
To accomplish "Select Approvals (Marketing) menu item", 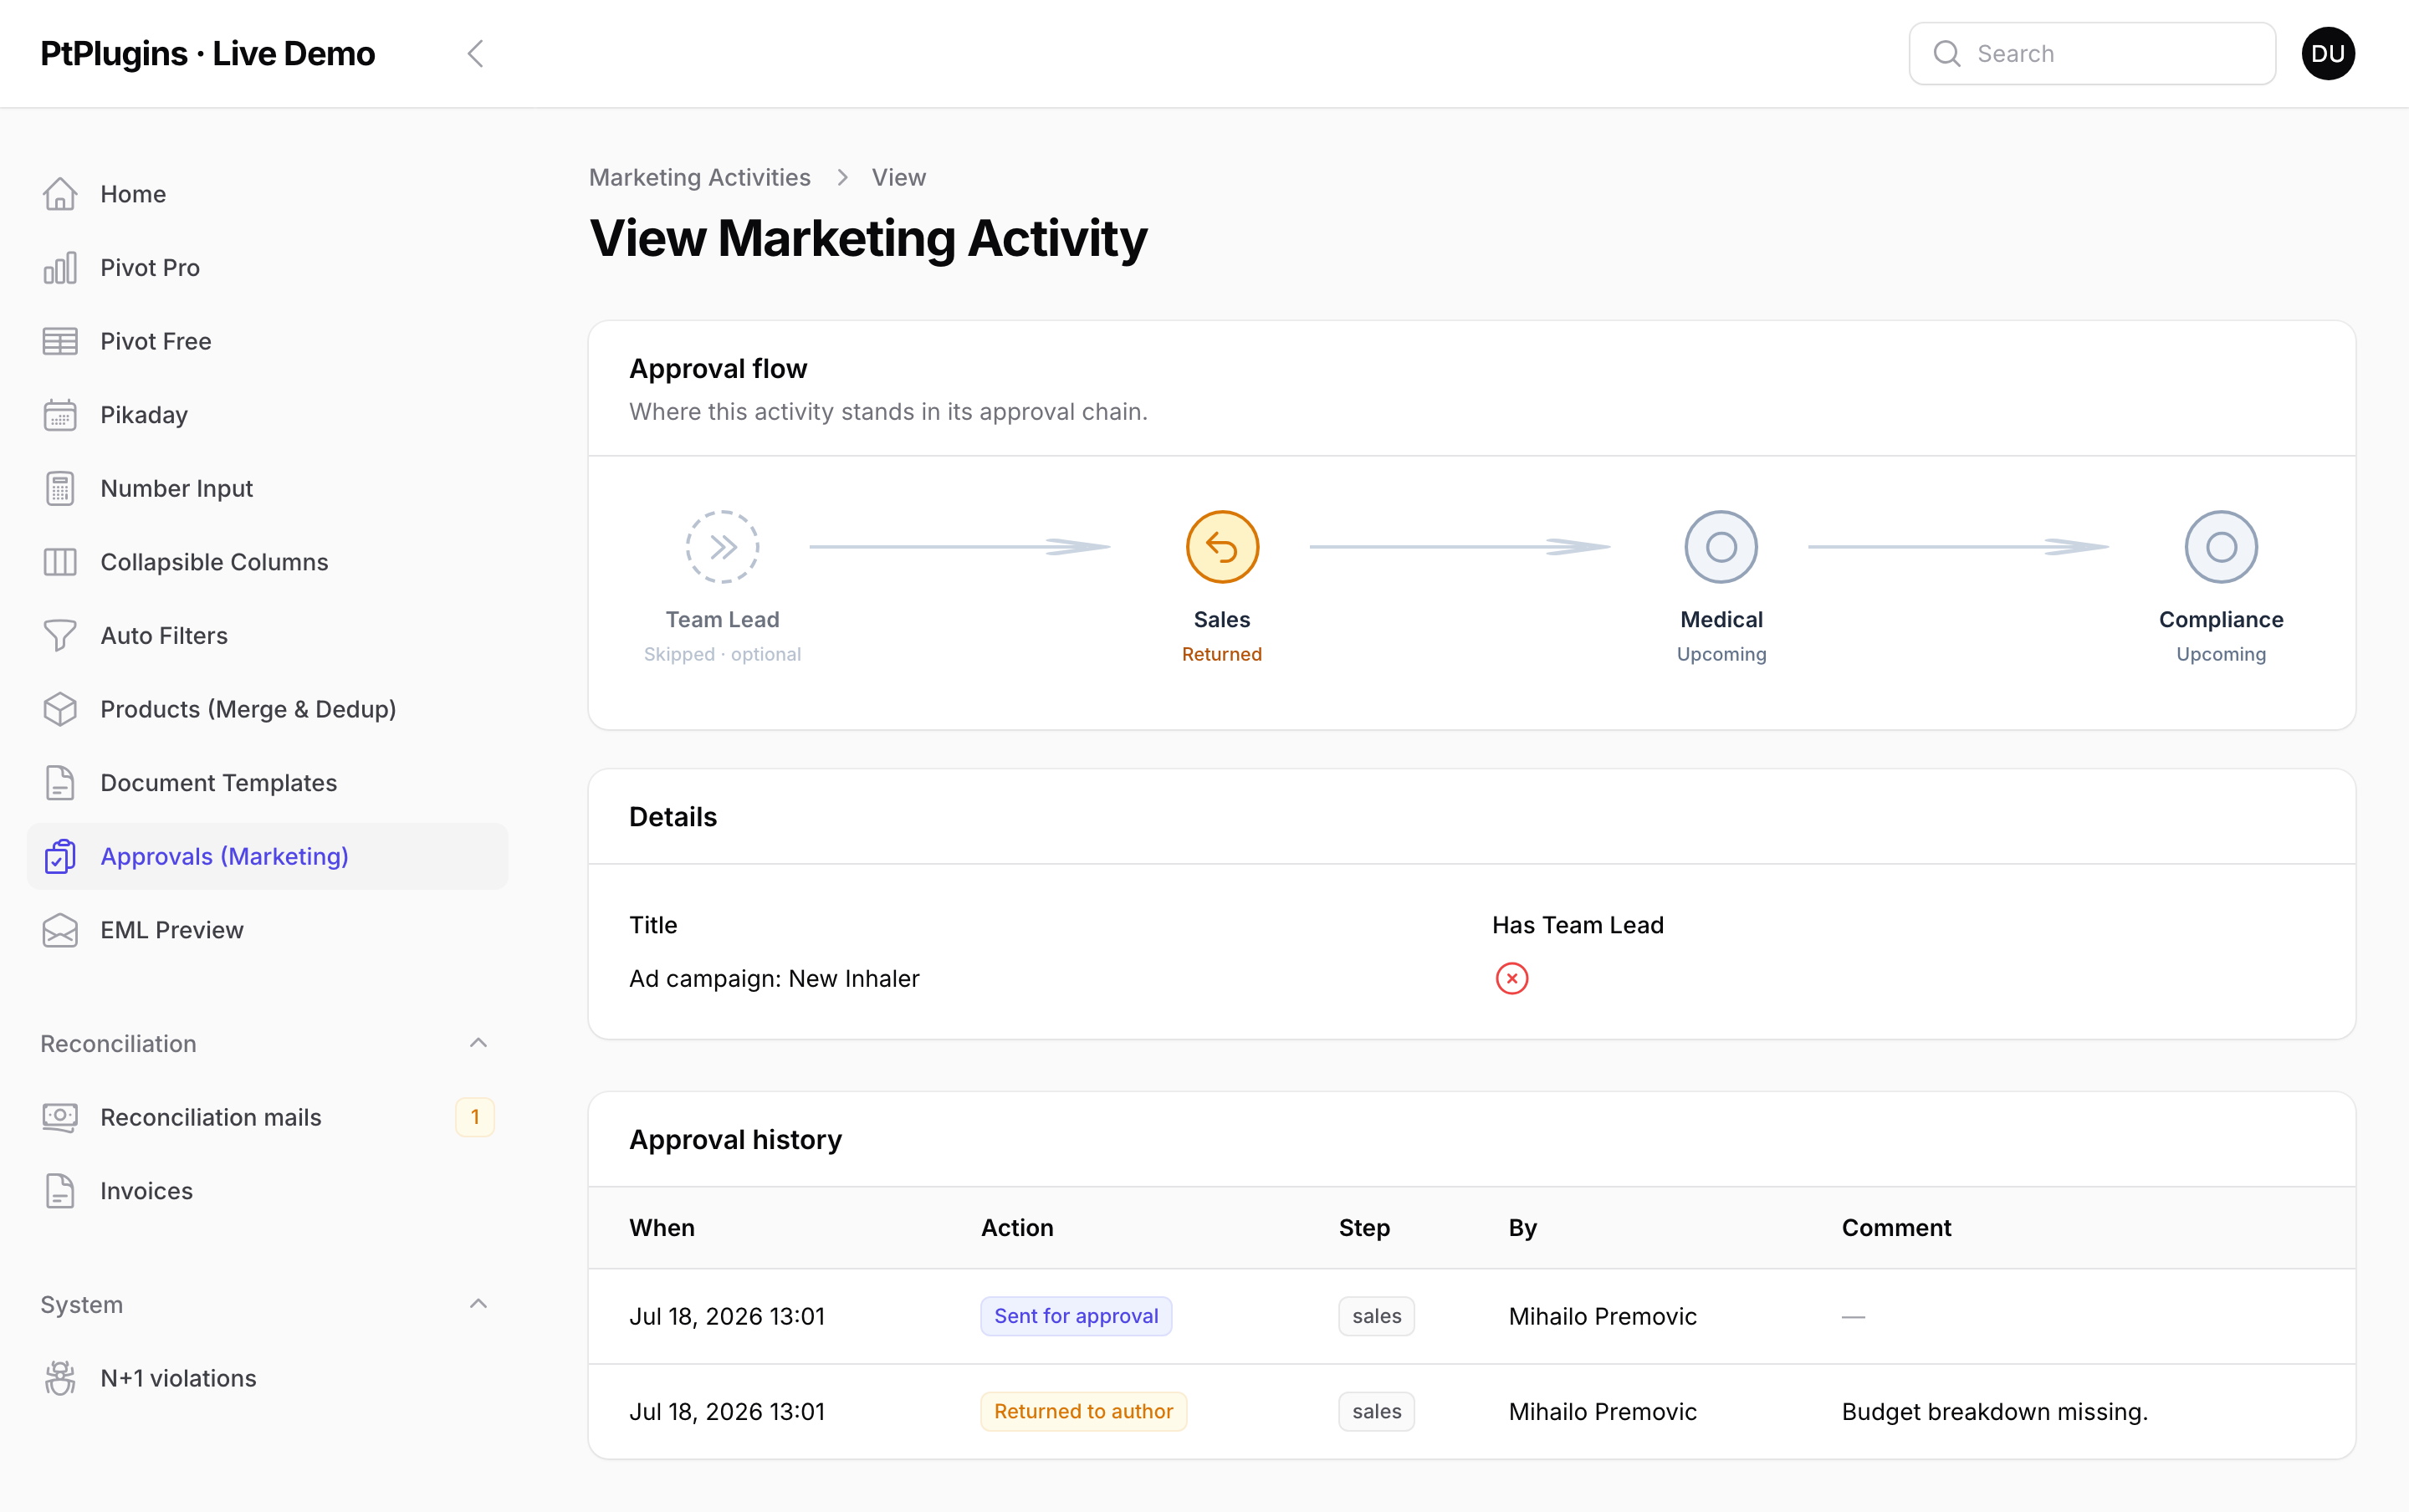I will pos(267,856).
